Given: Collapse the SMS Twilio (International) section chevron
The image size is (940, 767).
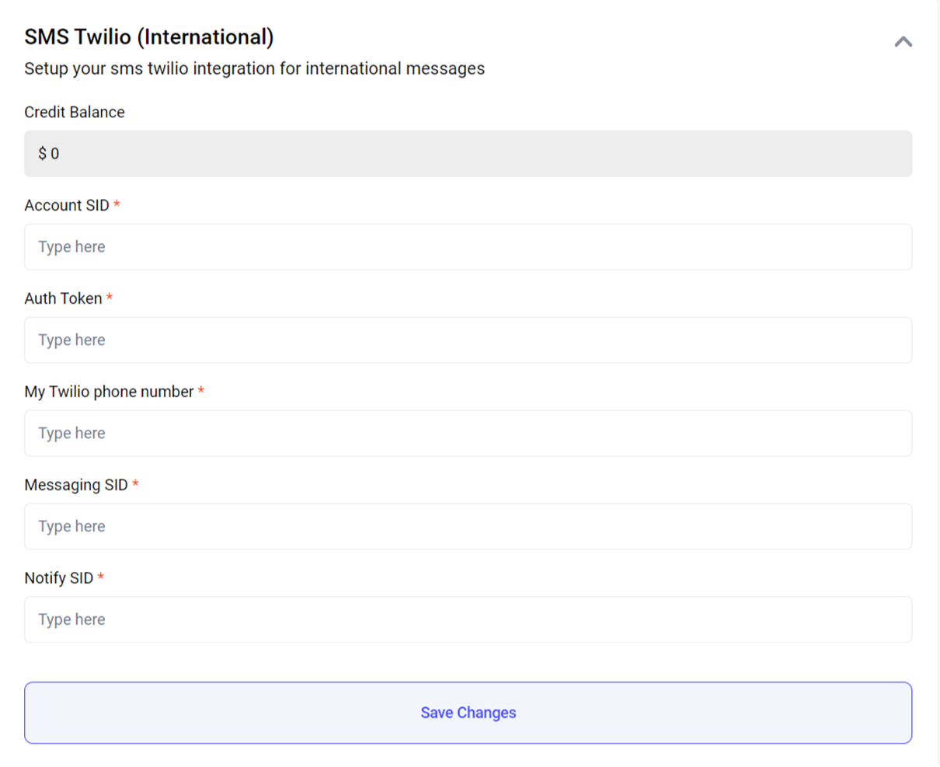Looking at the screenshot, I should 903,42.
